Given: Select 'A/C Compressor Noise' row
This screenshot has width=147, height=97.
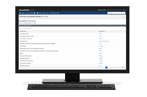Looking at the screenshot, I should [72, 34].
